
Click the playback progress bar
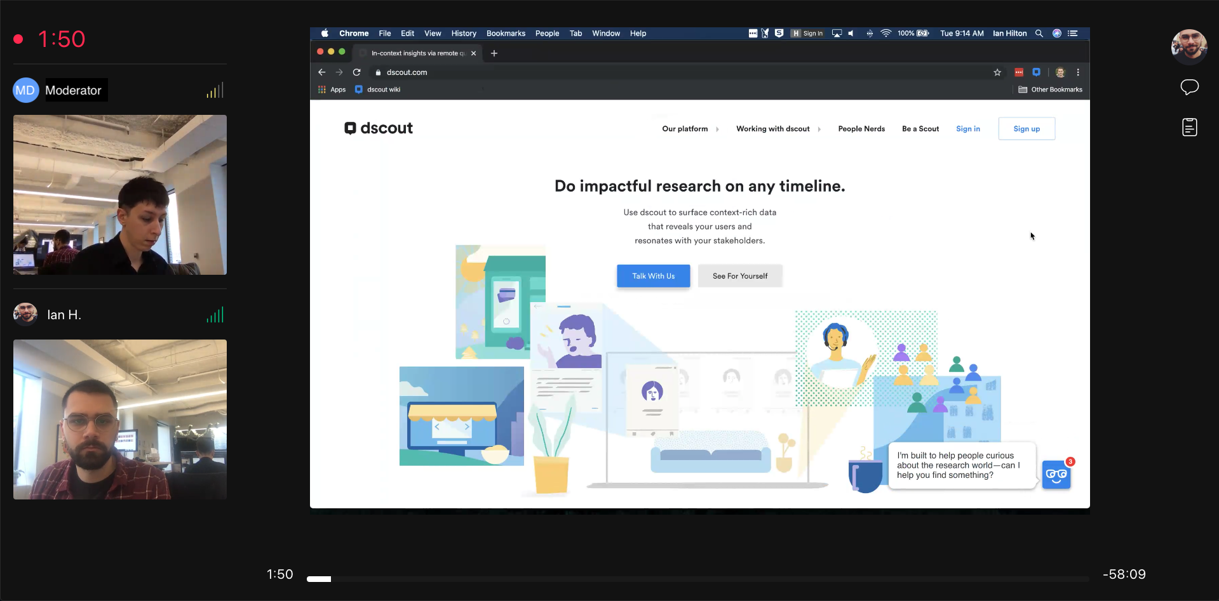click(x=697, y=579)
